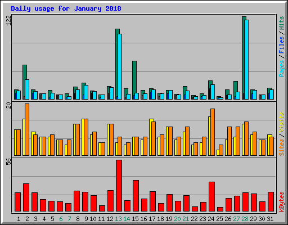Click day label '26' on the x-axis

pyautogui.click(x=228, y=219)
